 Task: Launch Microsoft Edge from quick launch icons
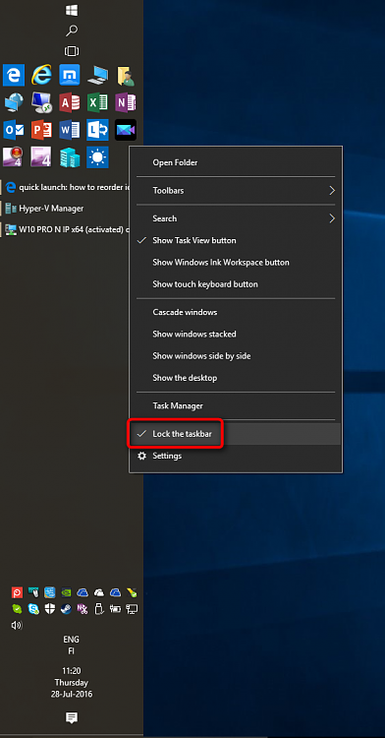[x=14, y=75]
